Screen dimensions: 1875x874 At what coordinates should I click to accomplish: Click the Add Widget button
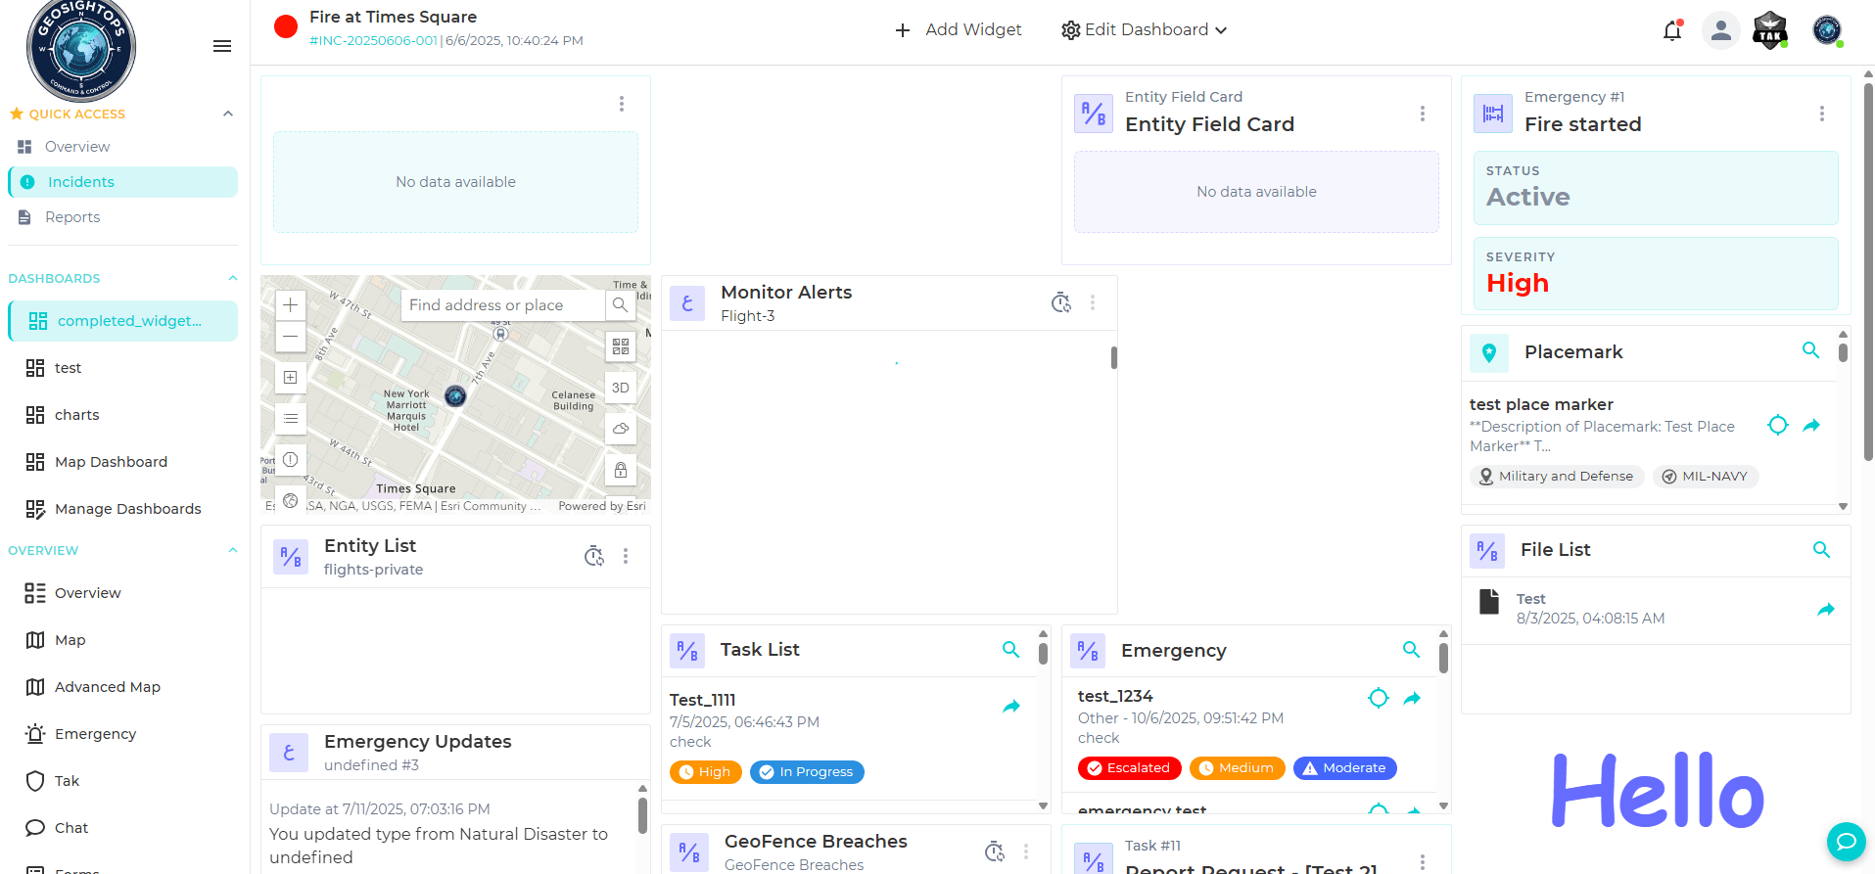click(958, 30)
